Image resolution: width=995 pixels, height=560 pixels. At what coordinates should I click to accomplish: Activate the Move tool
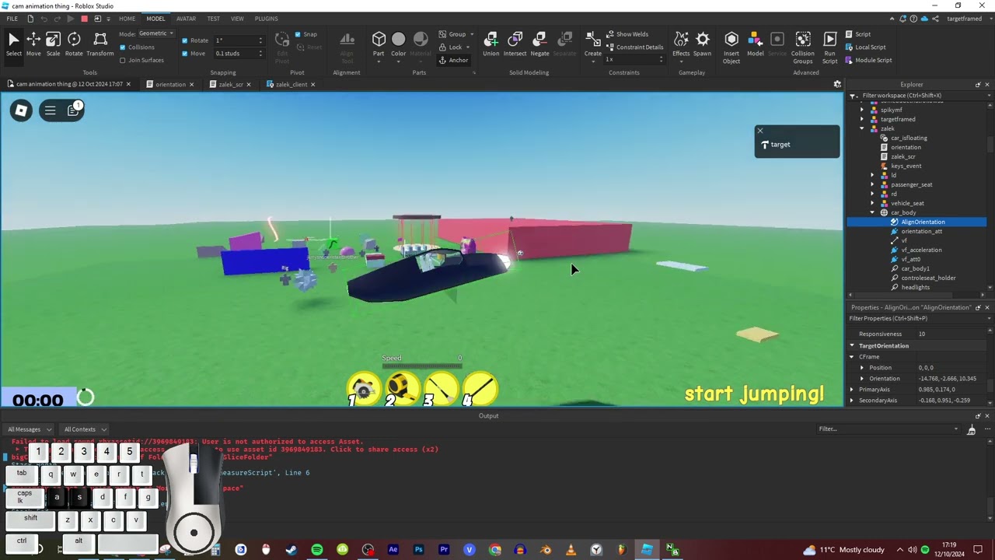[33, 44]
